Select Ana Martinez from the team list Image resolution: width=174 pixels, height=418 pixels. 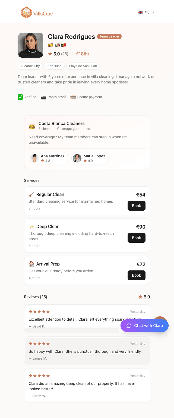pyautogui.click(x=48, y=158)
